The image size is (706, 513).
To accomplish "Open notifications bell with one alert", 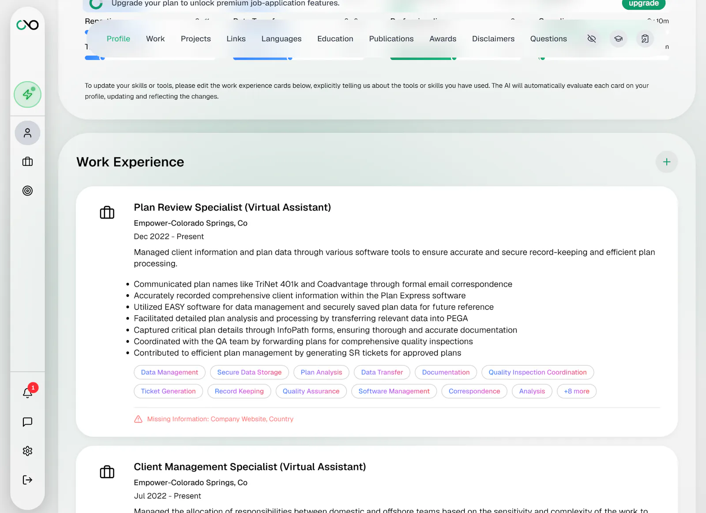I will [27, 393].
